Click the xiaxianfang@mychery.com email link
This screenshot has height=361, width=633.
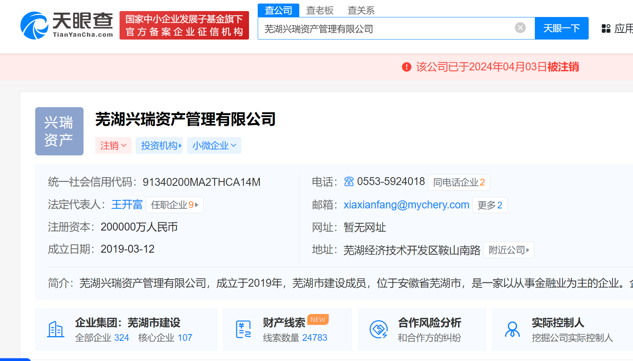pos(406,205)
